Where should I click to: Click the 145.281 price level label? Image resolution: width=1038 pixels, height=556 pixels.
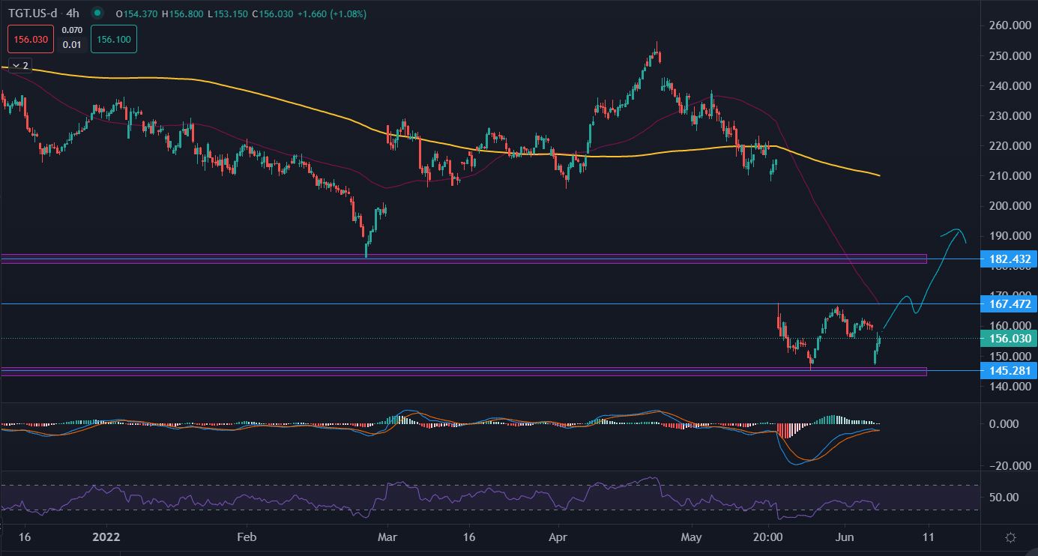pyautogui.click(x=1008, y=371)
